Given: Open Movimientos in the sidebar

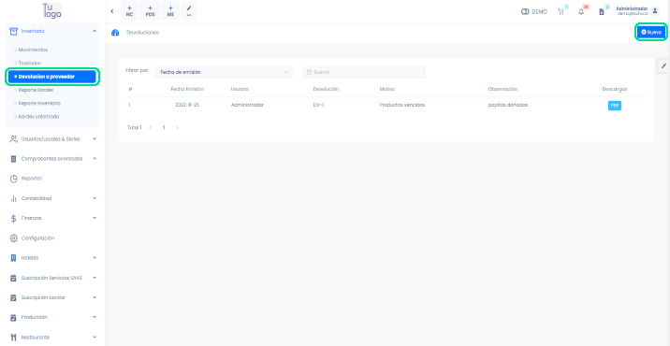Looking at the screenshot, I should tap(33, 50).
